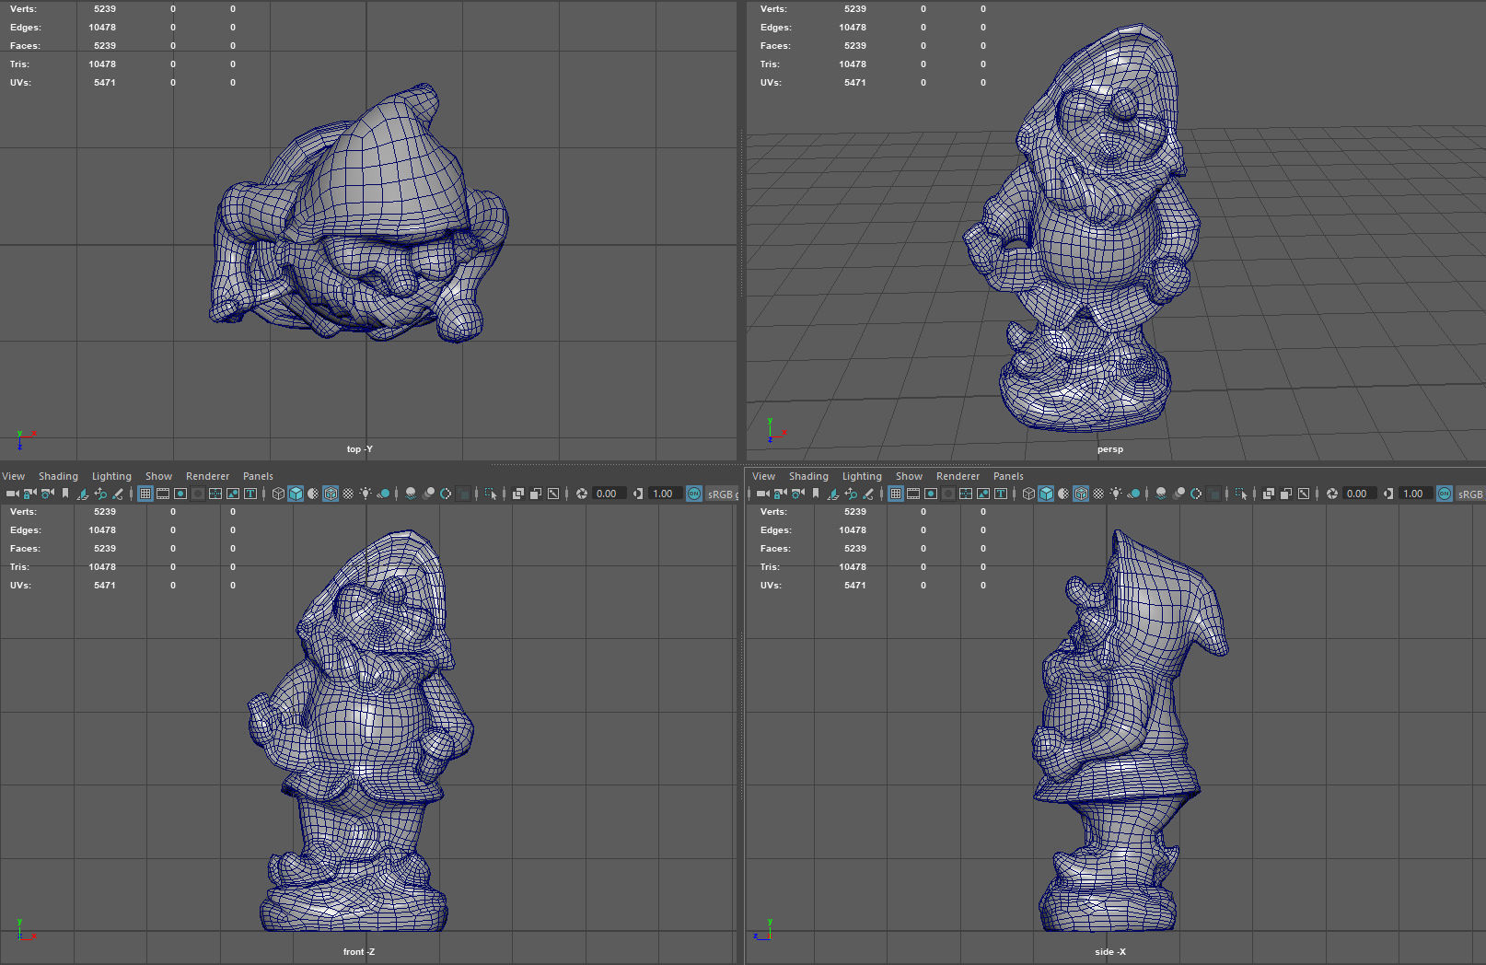Image resolution: width=1486 pixels, height=965 pixels.
Task: Toggle View Transform ON button, side panel
Action: (x=1445, y=494)
